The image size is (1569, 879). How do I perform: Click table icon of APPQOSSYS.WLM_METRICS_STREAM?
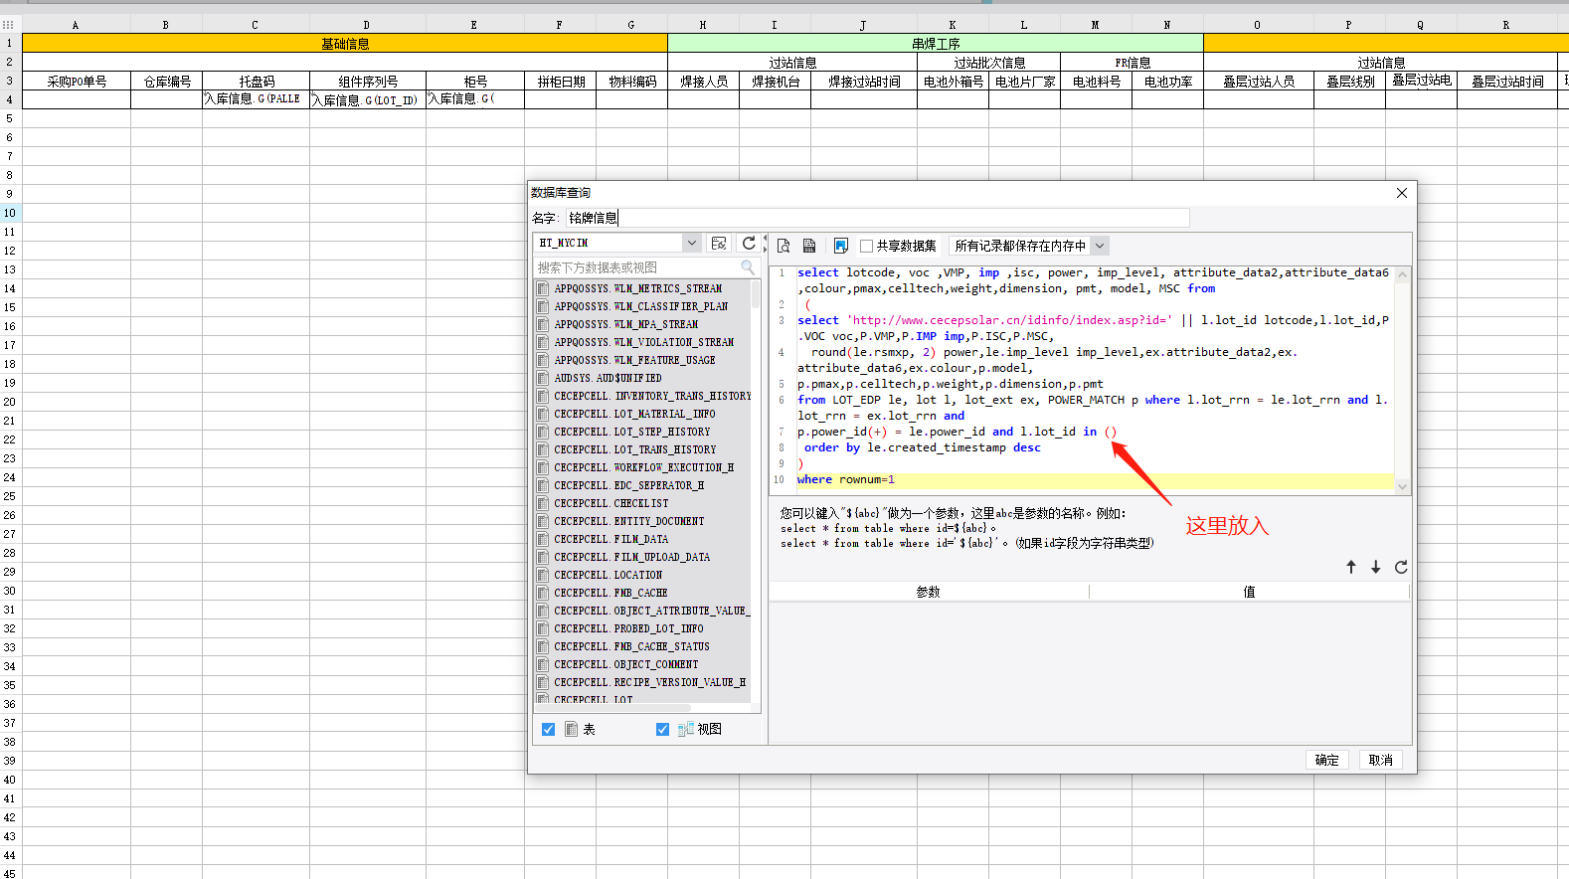tap(543, 288)
